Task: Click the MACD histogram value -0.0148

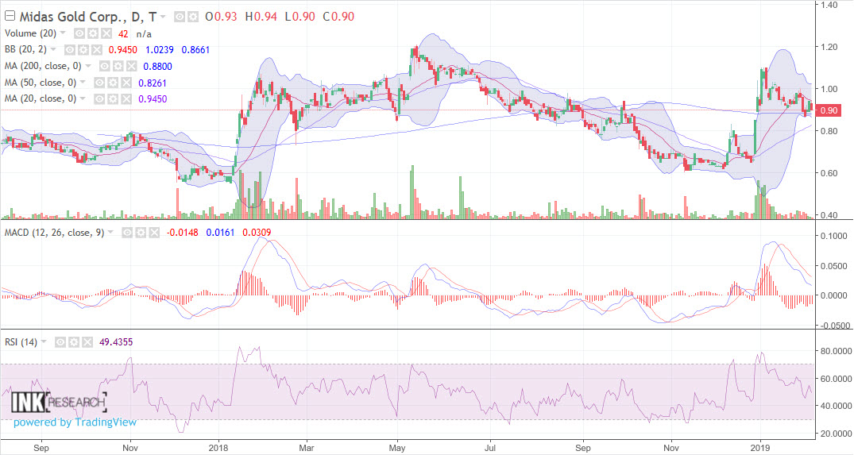Action: point(183,233)
